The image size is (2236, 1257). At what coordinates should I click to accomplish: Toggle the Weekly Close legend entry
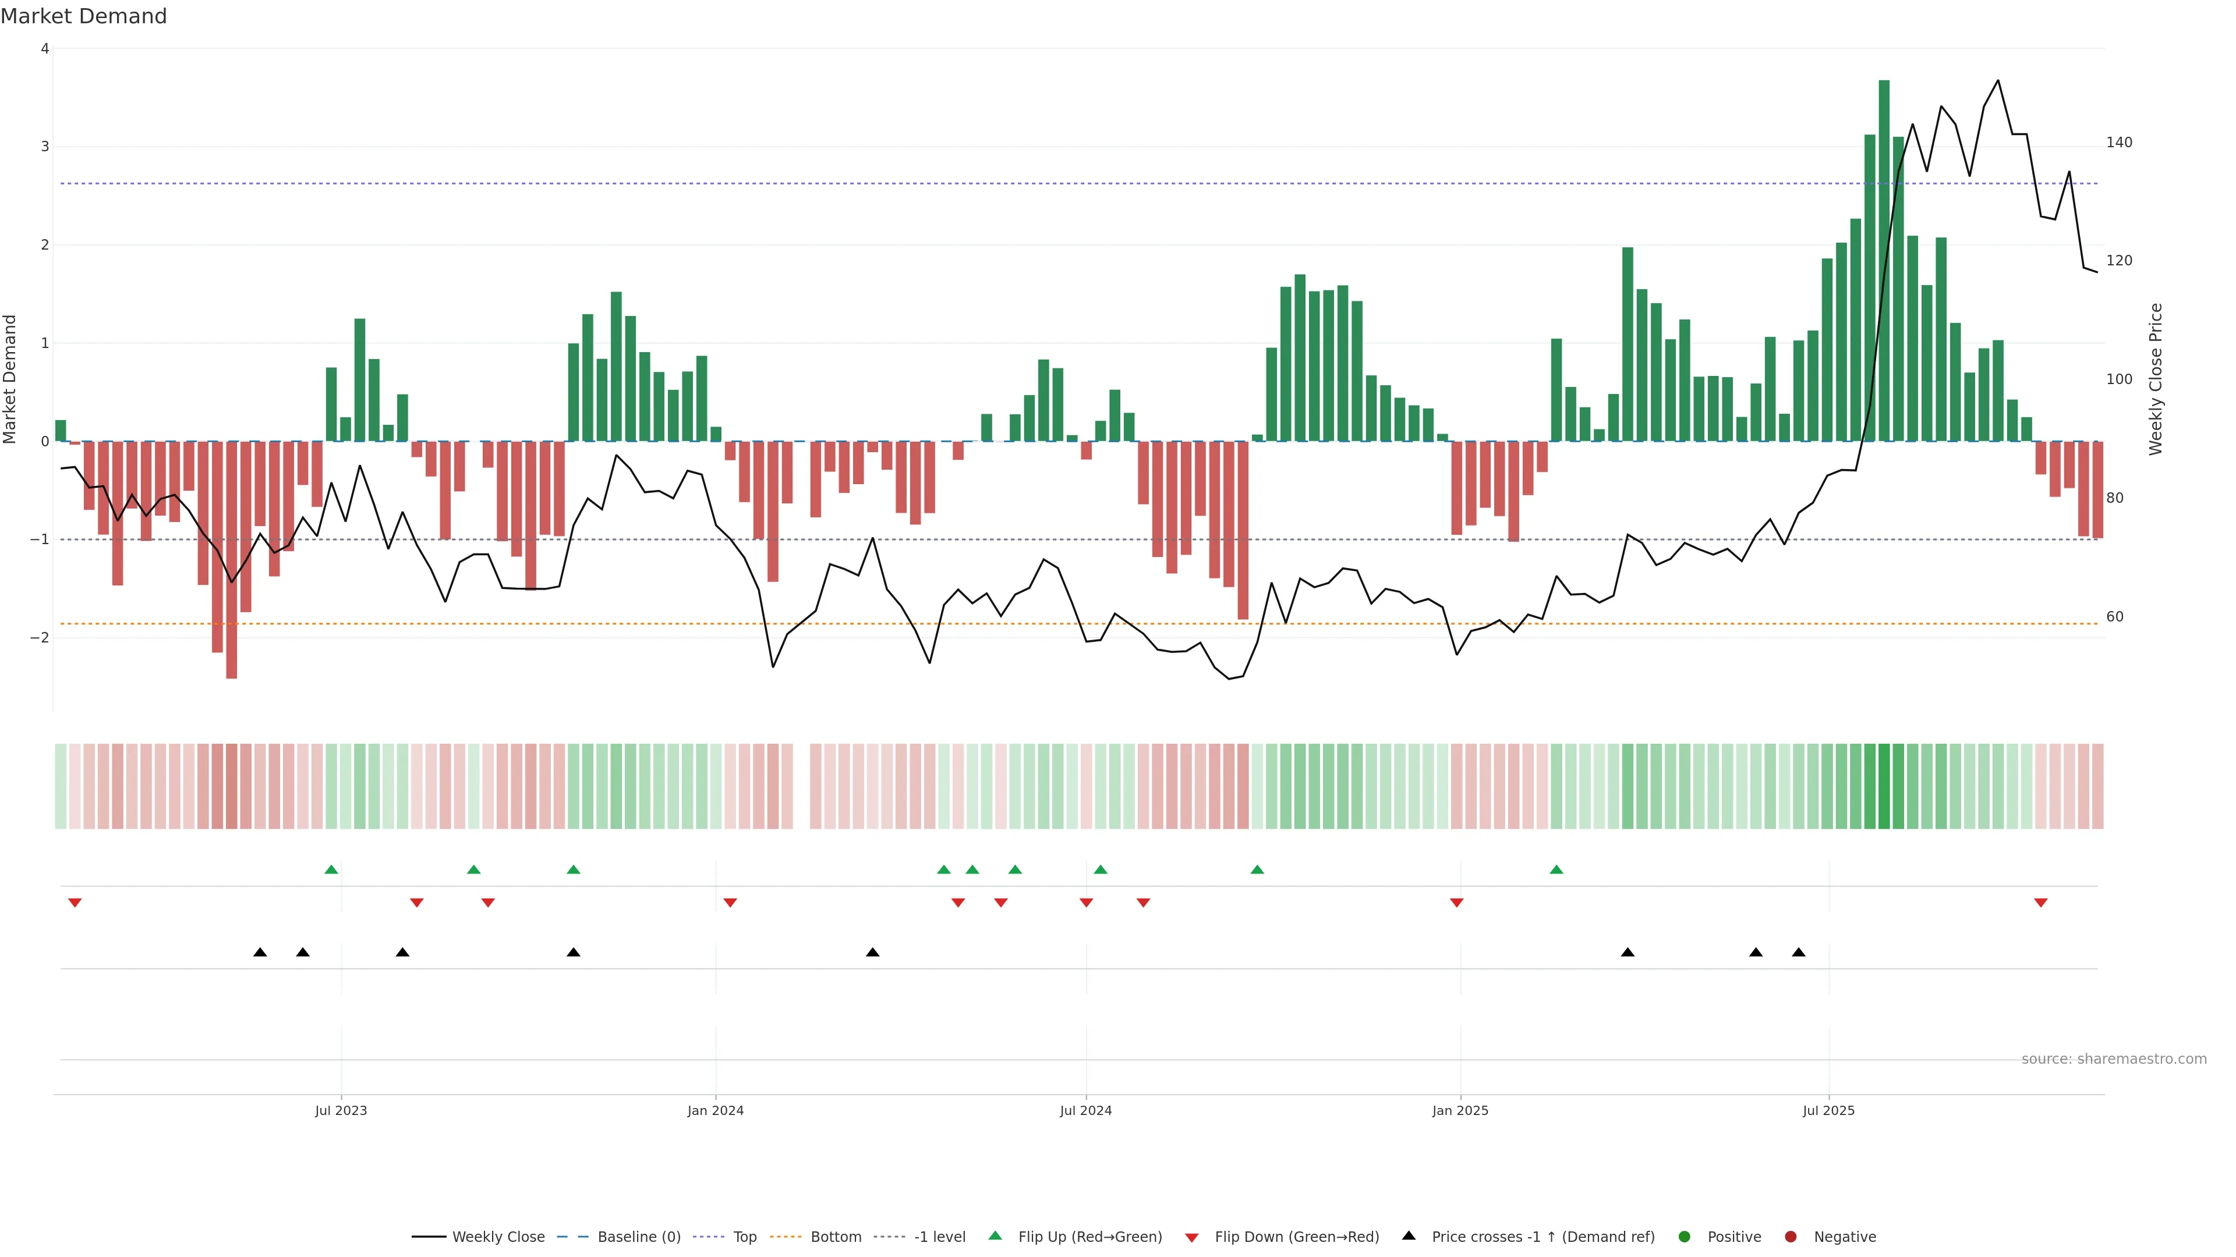[x=498, y=1237]
